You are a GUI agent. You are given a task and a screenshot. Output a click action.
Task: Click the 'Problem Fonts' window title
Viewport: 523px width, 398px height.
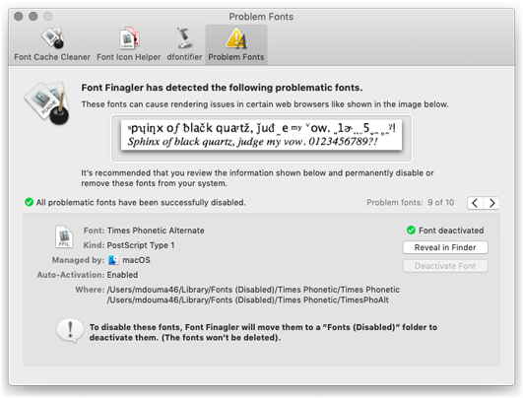pyautogui.click(x=261, y=17)
